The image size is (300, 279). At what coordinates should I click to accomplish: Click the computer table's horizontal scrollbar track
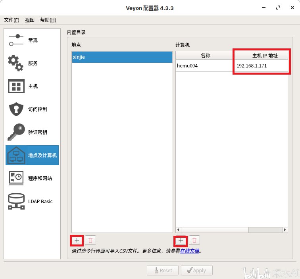[x=265, y=230]
